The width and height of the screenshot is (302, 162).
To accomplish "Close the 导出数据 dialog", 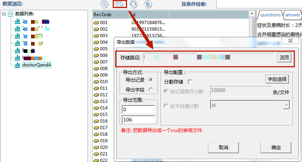I will pos(290,40).
